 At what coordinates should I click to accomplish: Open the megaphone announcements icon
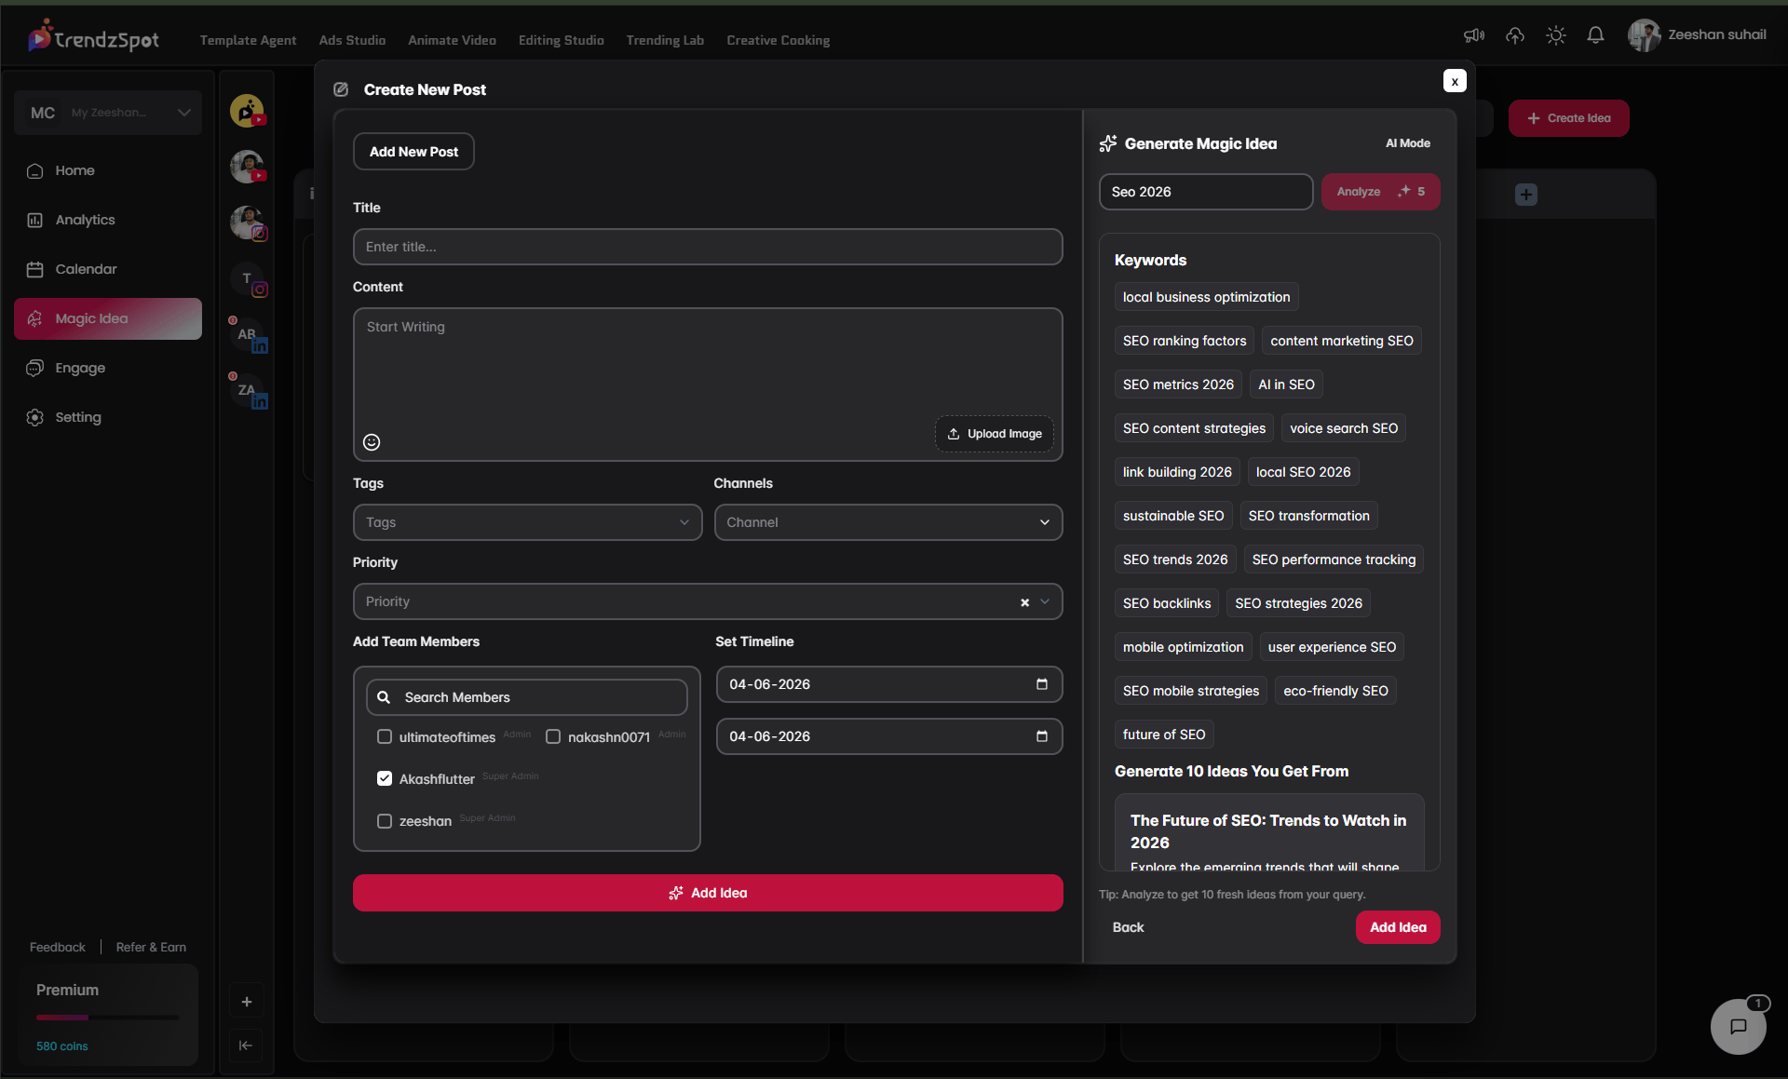1474,35
